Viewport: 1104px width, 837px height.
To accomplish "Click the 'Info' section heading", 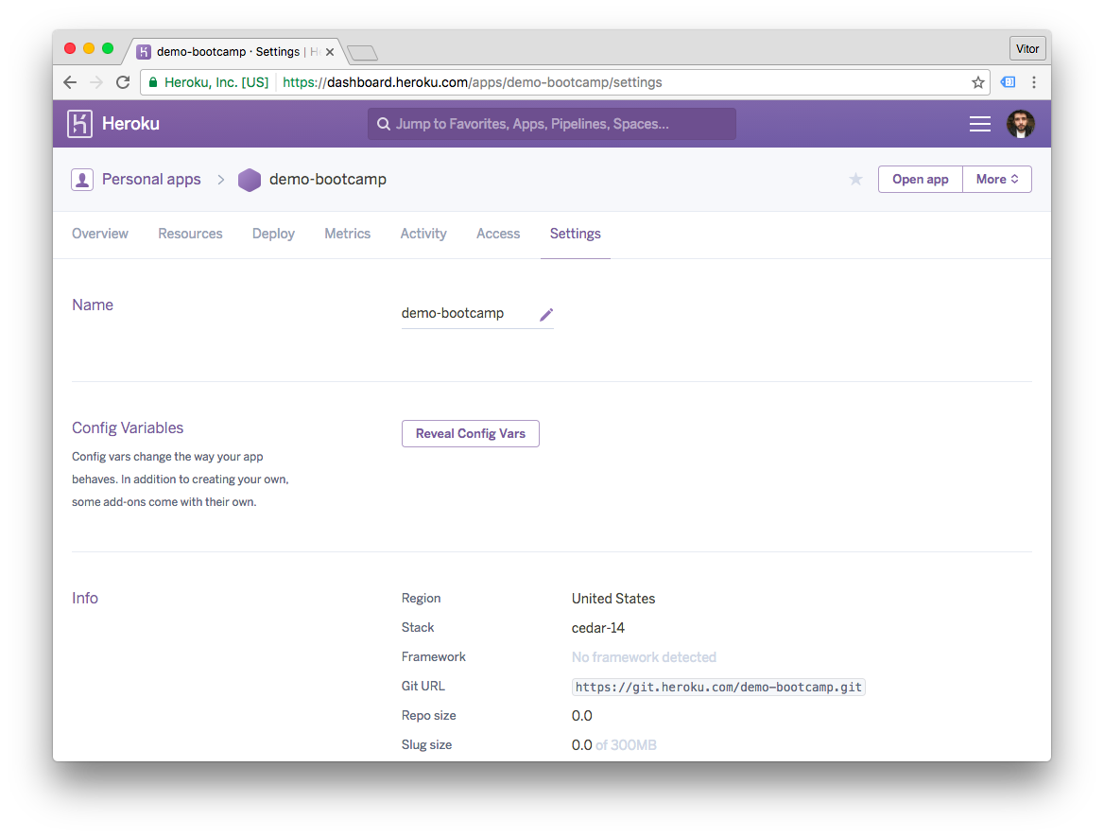I will 84,598.
